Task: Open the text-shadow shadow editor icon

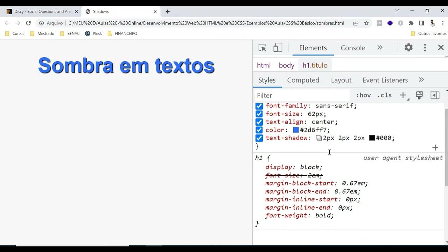Action: coord(318,138)
